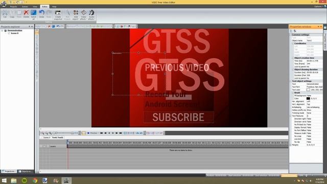Switch to the Objects explorer bottom tab
This screenshot has height=184, width=327.
pos(26,172)
